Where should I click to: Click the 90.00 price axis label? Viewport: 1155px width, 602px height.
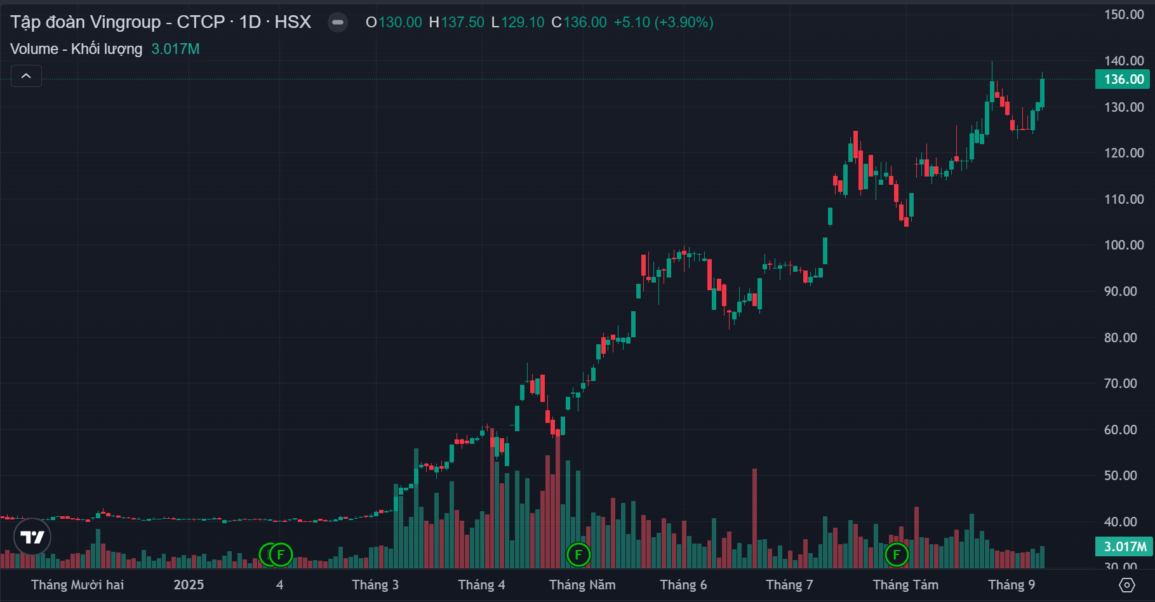(1121, 291)
